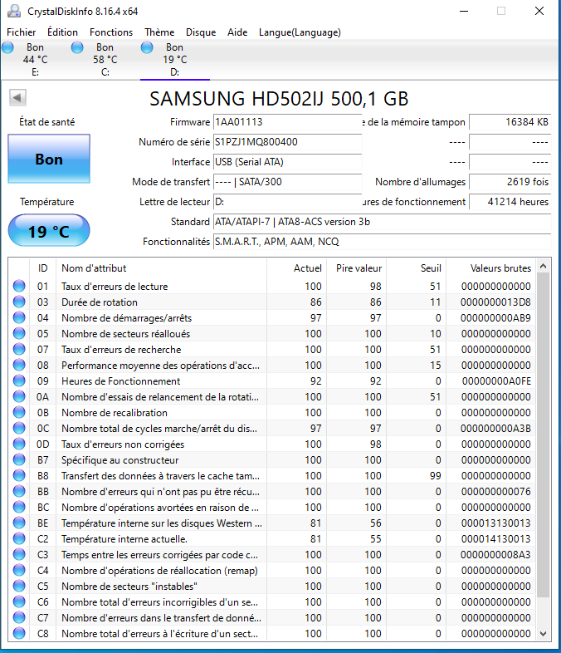The width and height of the screenshot is (561, 653).
Task: Click status orb for attribute C2 temperature
Action: click(x=19, y=539)
